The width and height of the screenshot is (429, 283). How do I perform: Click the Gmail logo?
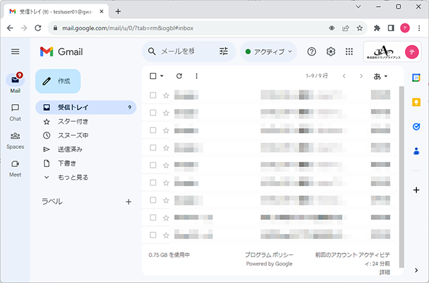coord(61,51)
